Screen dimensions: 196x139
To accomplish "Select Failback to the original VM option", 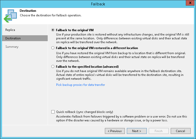I will click(x=53, y=30).
